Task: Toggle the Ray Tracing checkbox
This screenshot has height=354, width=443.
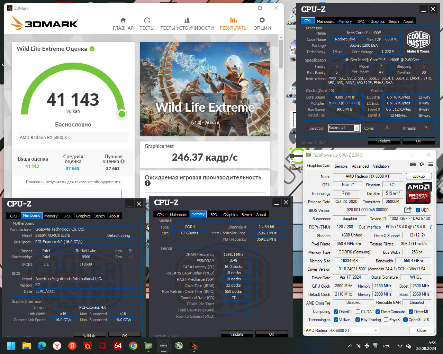Action: click(x=358, y=320)
